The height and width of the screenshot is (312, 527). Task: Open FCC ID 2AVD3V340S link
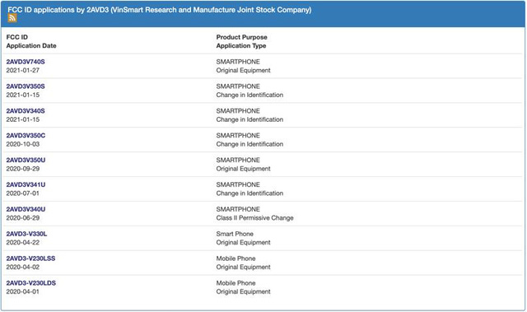pyautogui.click(x=26, y=111)
